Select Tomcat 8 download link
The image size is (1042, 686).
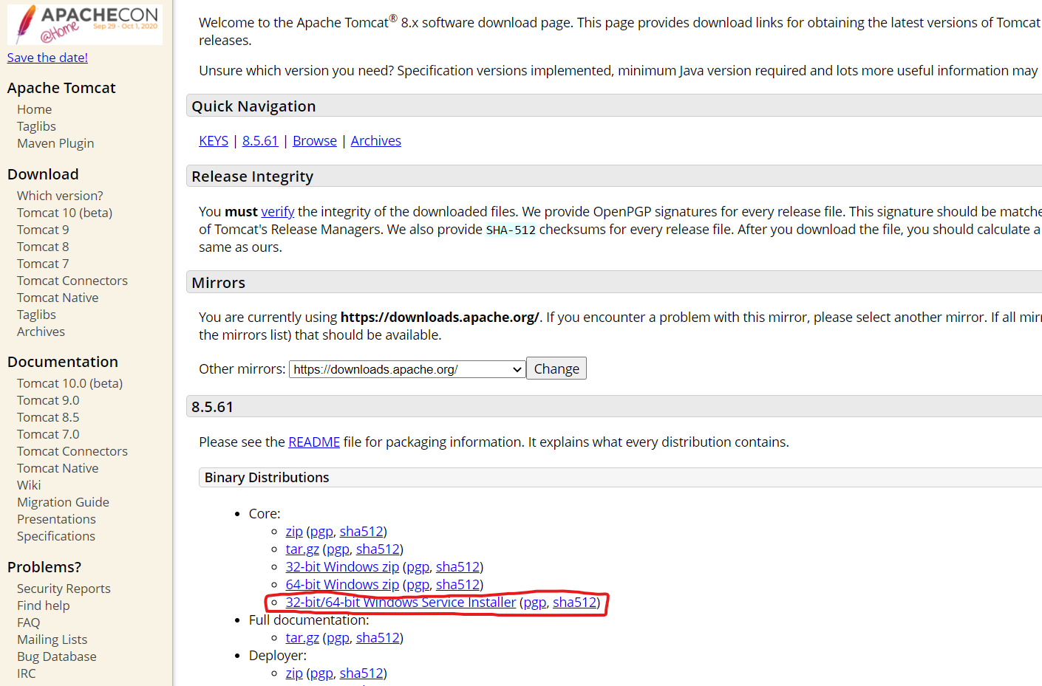coord(43,247)
